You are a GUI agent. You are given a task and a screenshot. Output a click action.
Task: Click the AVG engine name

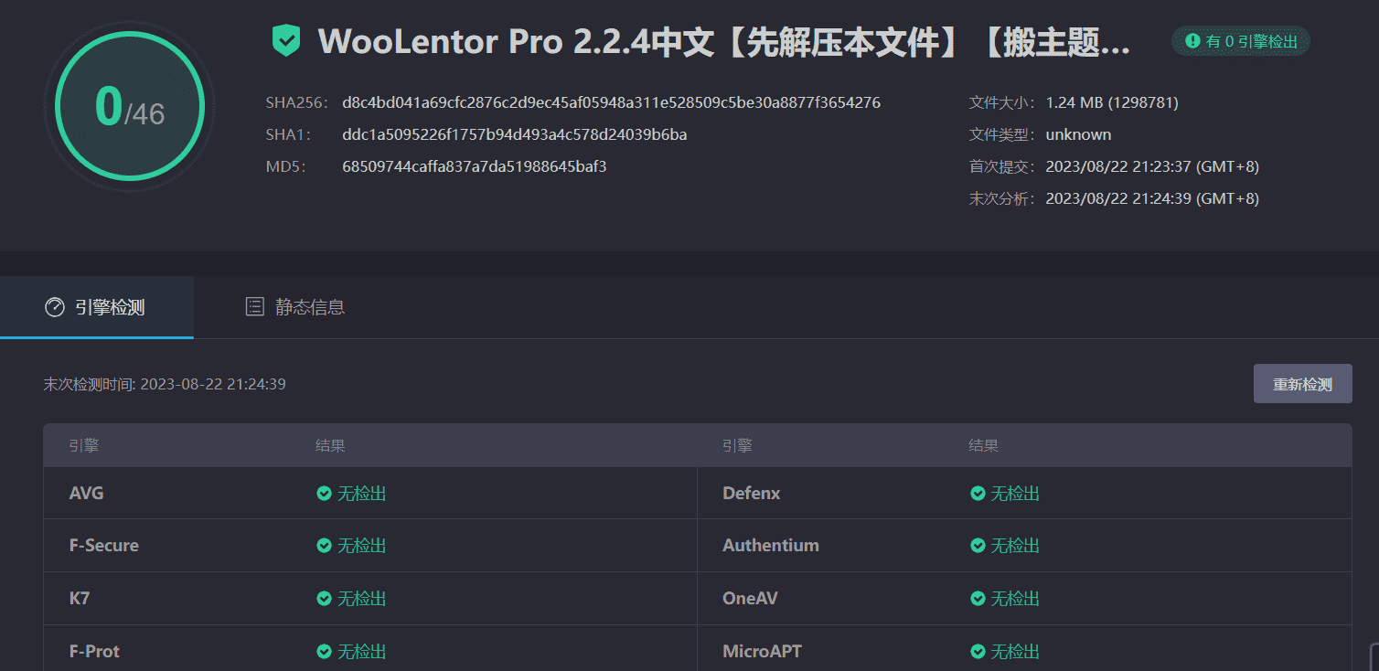[87, 494]
